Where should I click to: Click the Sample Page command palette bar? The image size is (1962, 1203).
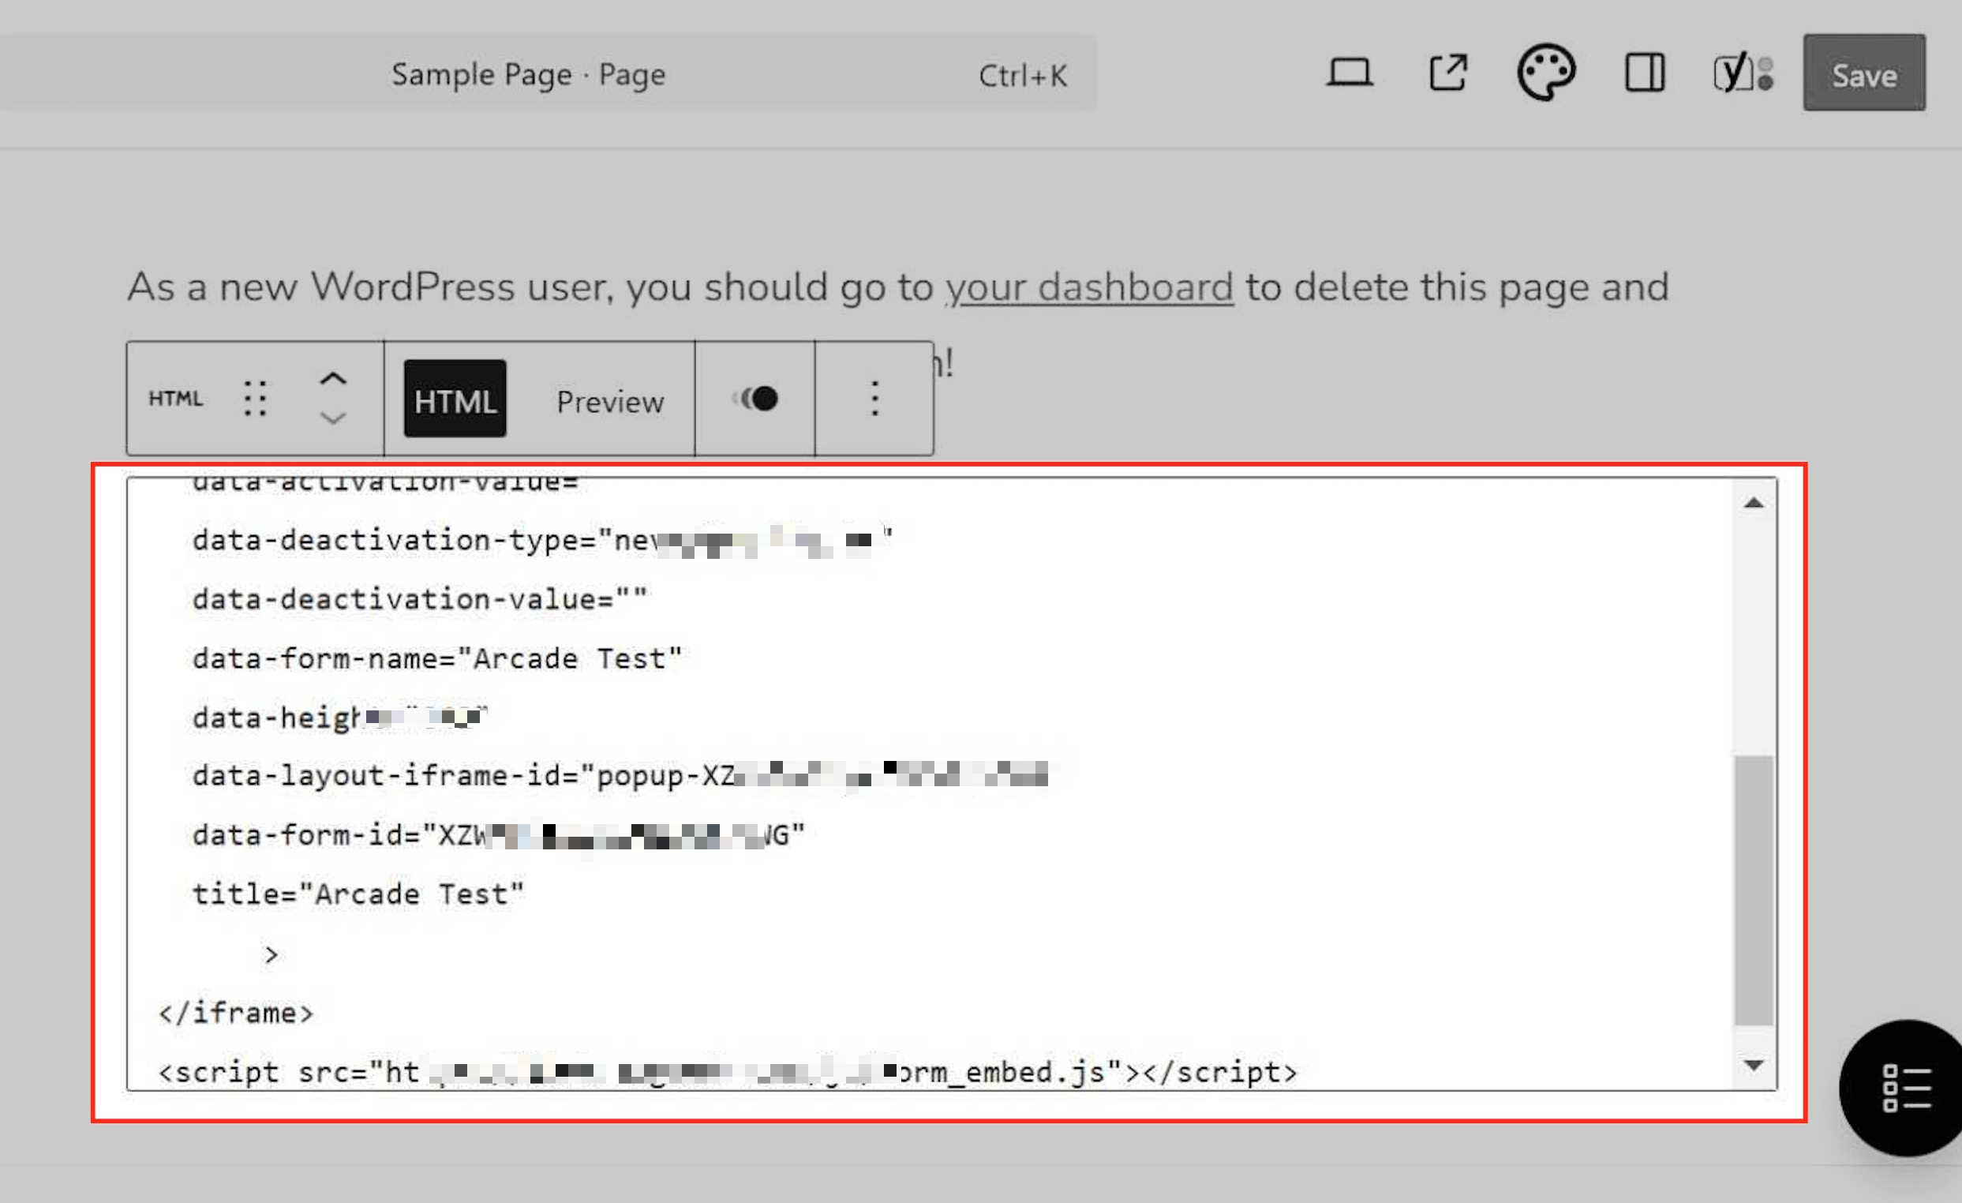click(529, 75)
